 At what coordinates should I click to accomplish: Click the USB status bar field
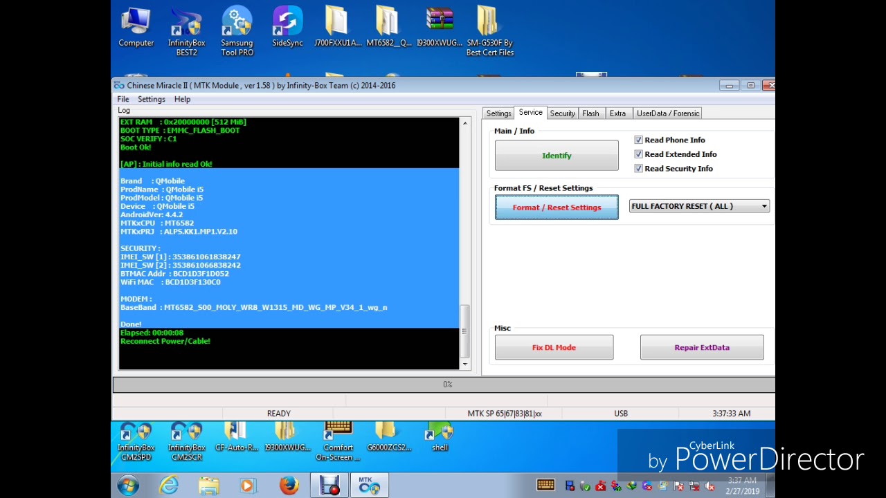click(x=621, y=414)
